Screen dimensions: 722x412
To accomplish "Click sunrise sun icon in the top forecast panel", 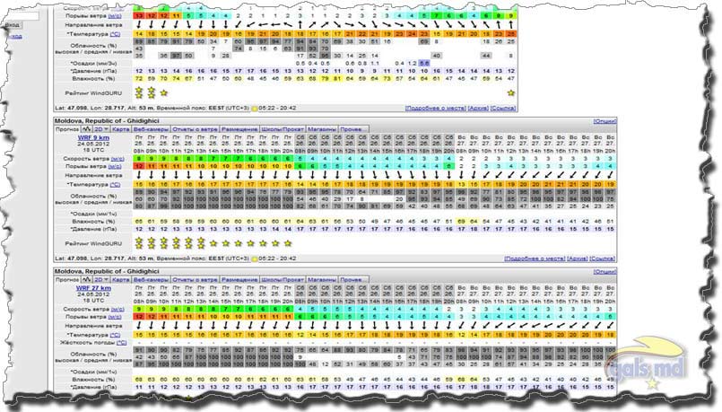I will pyautogui.click(x=255, y=109).
